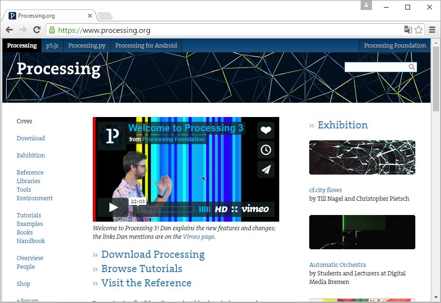
Task: Open the Books sidebar link
Action: coord(25,233)
